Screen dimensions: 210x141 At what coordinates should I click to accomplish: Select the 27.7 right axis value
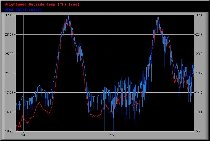200,35
